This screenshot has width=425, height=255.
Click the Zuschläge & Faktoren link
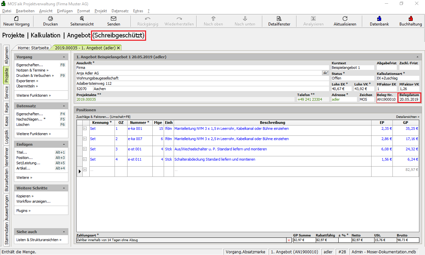tap(103, 117)
